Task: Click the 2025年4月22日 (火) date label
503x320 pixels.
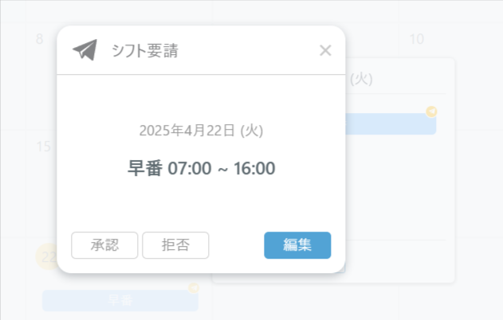Action: coord(201,131)
